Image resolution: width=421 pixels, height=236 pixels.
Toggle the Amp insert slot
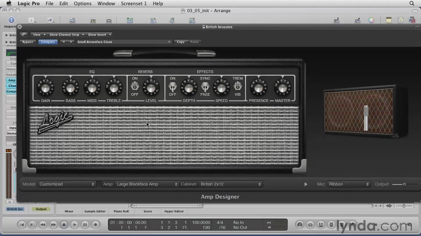11,80
